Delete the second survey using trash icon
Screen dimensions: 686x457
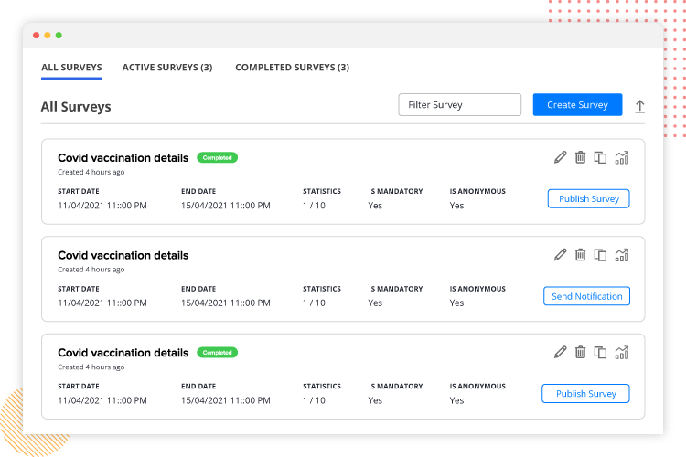(580, 255)
